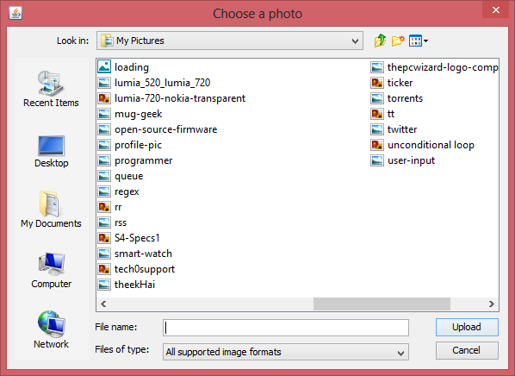Choose the unconditional loop file
Viewport: 515px width, 376px height.
(x=422, y=145)
